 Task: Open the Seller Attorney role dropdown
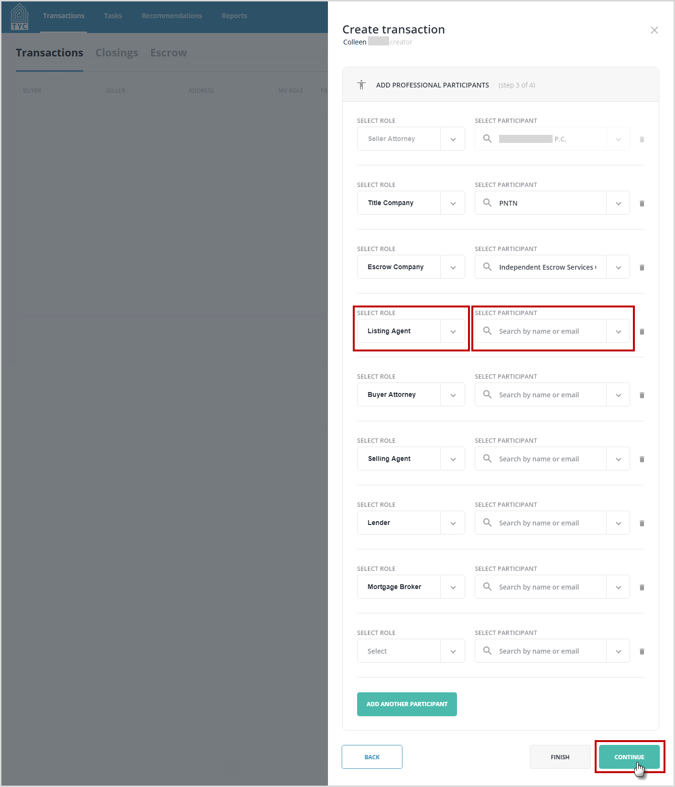pyautogui.click(x=411, y=139)
